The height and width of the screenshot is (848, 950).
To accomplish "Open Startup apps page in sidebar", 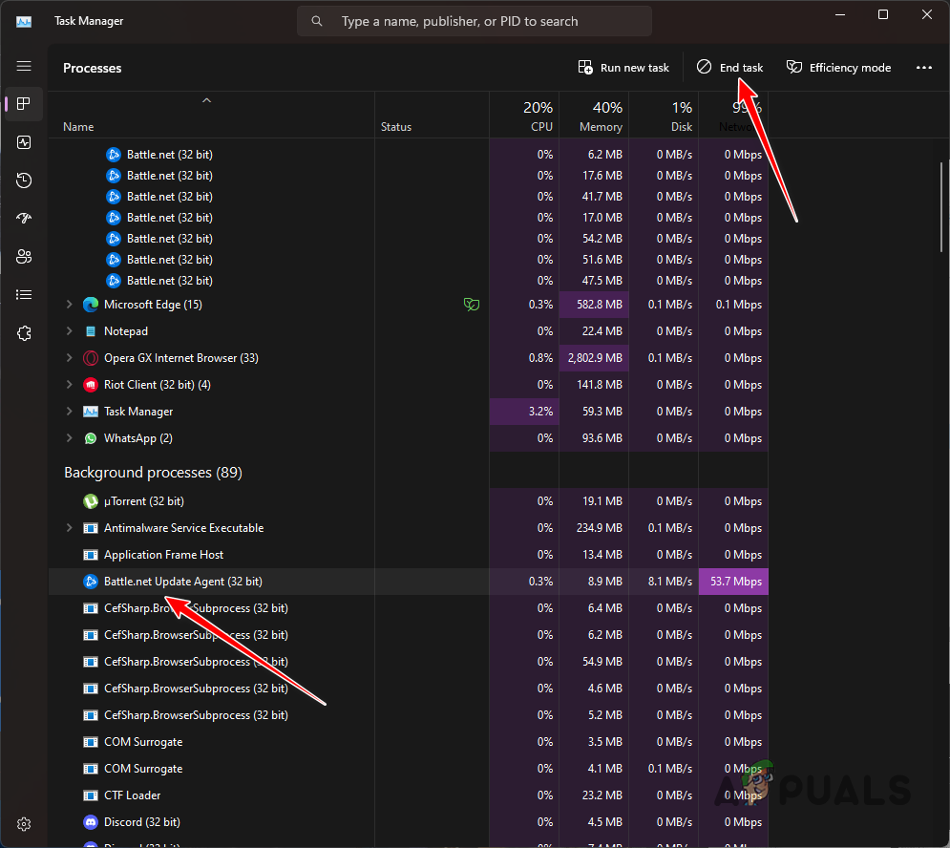I will pyautogui.click(x=24, y=219).
